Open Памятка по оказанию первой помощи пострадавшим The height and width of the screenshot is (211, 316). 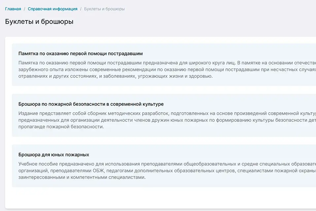[x=81, y=54]
